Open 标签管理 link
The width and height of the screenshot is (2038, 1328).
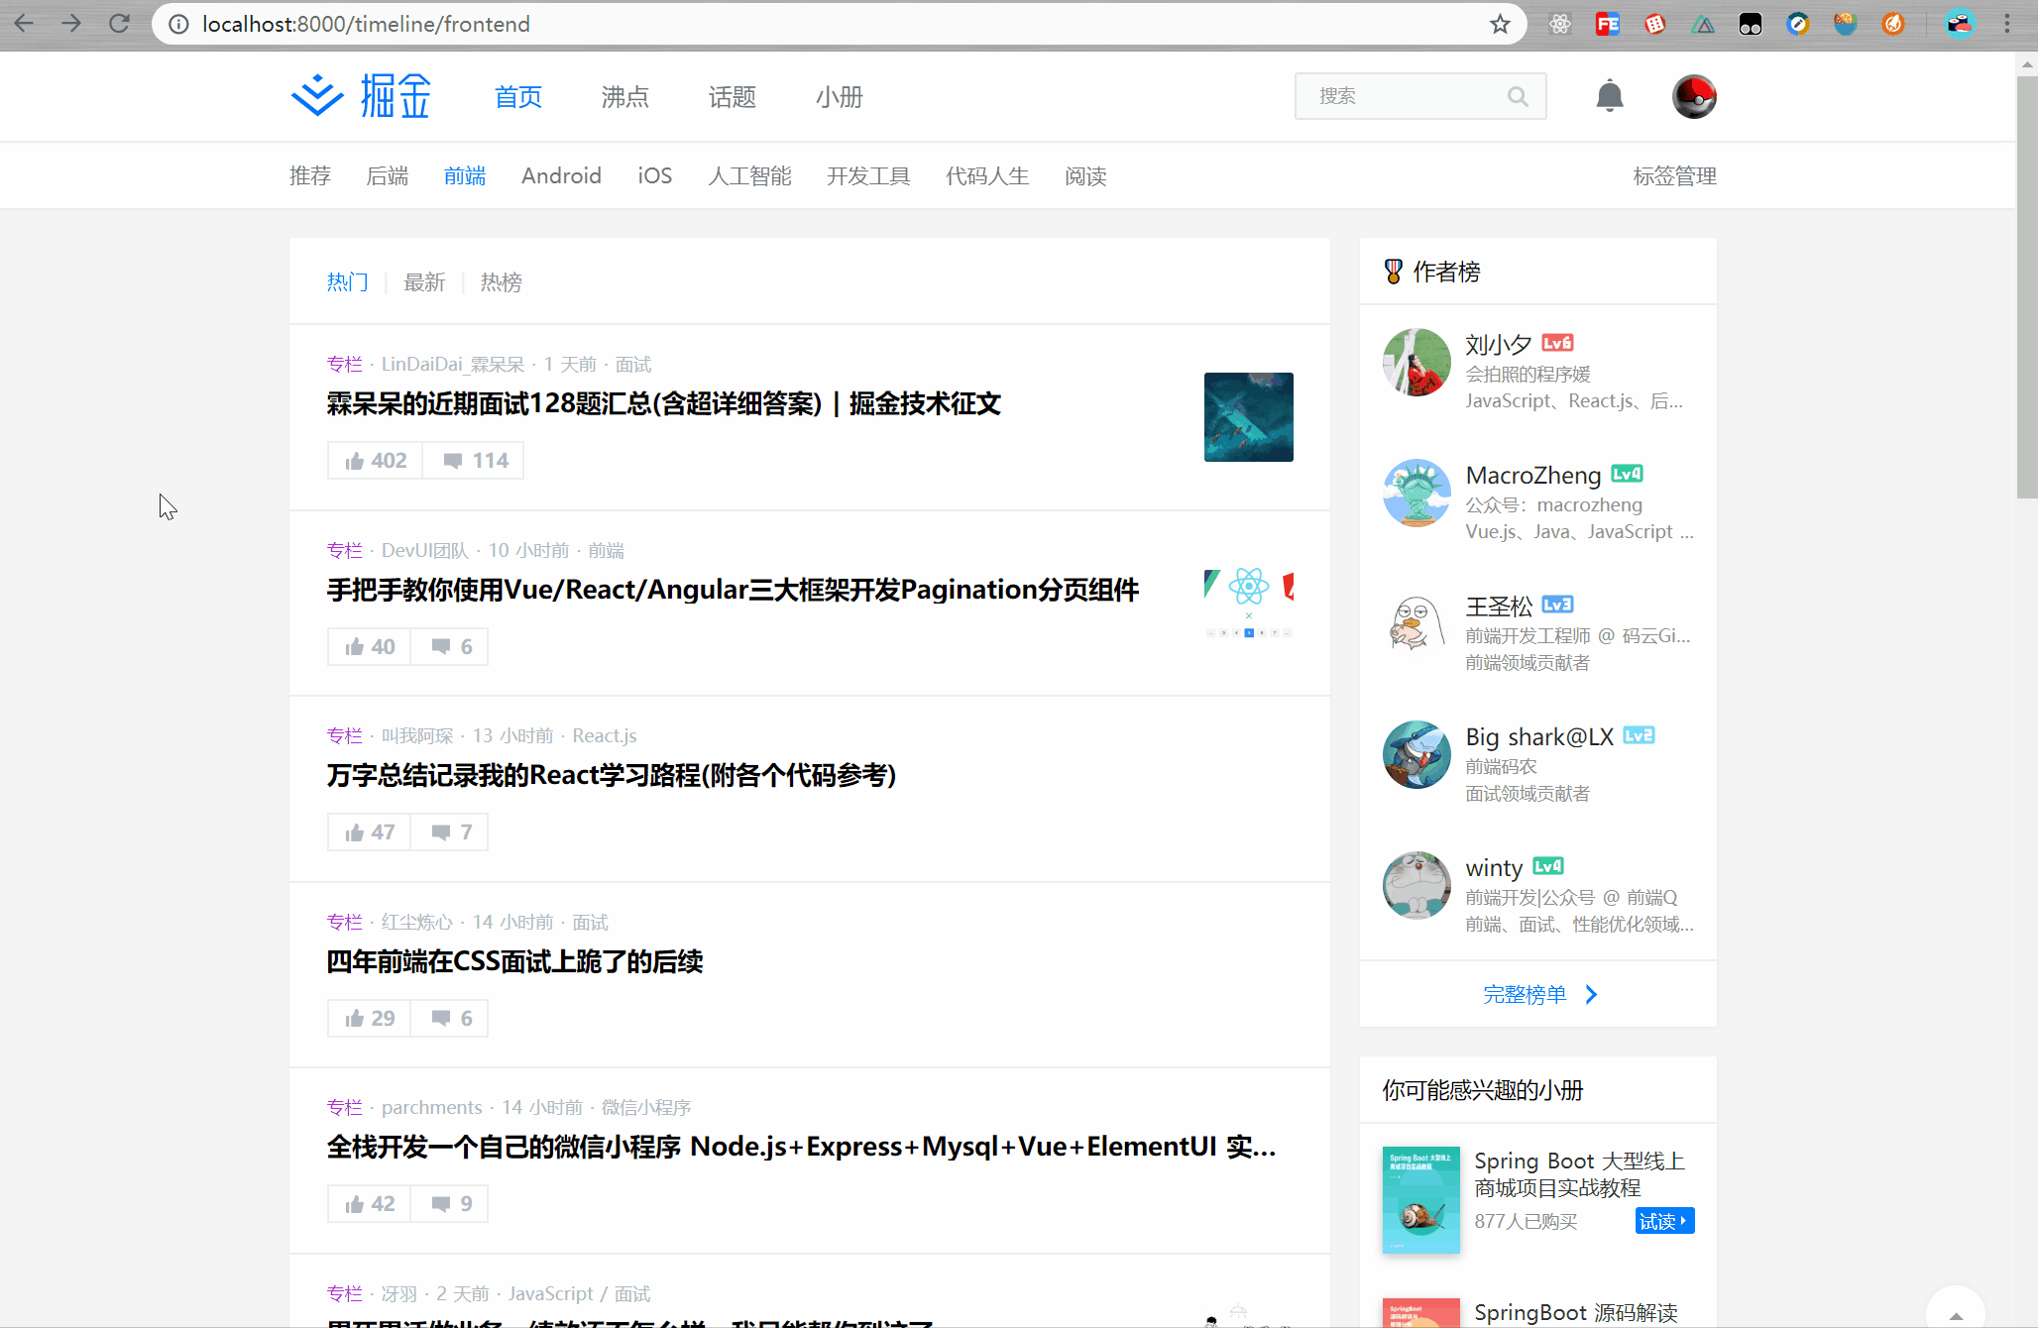(1674, 176)
